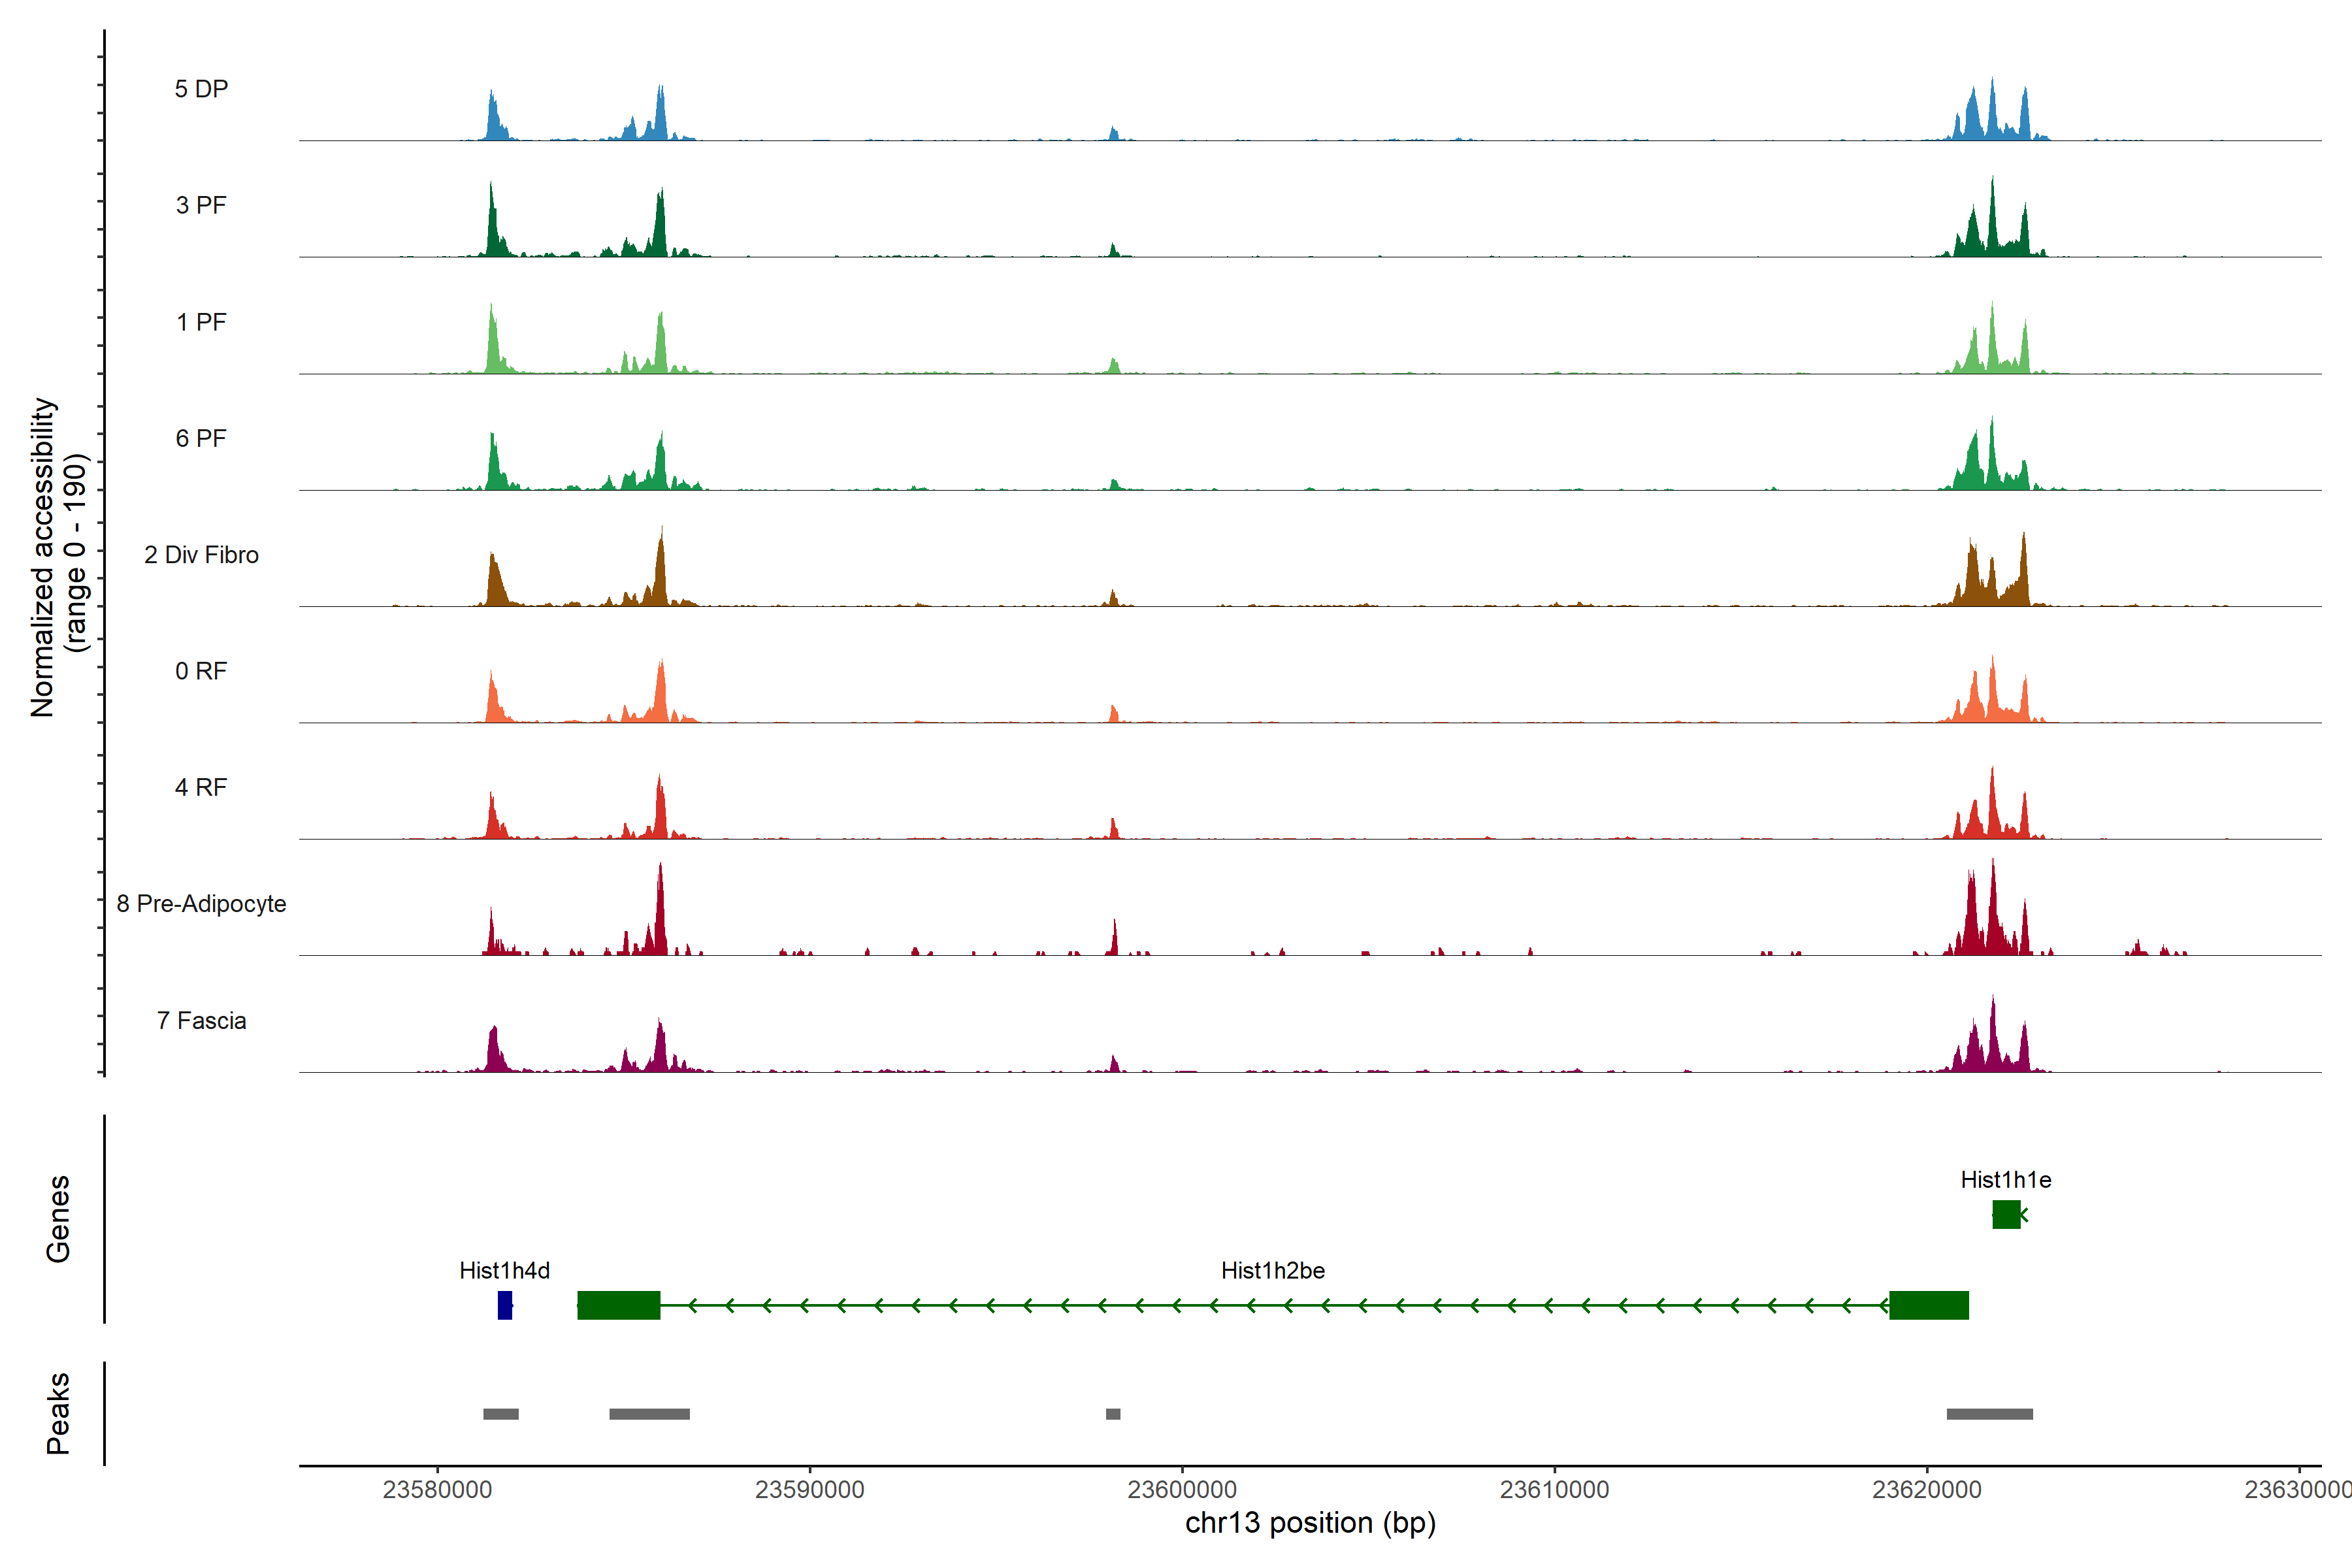Click the Hist1h2be left exon block
Screen dimensions: 2352x1568
(x=618, y=1305)
